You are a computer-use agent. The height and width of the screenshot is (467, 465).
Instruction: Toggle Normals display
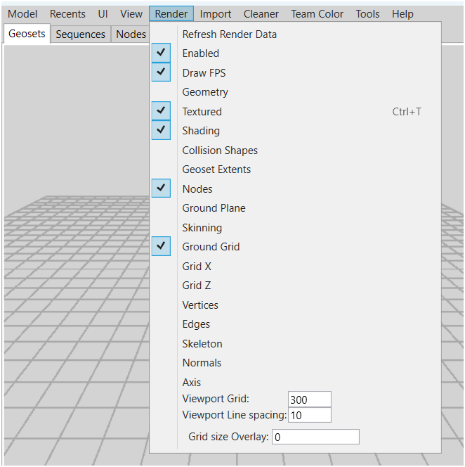(295, 363)
